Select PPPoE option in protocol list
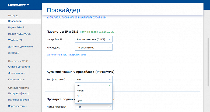The image size is (210, 112). click(94, 91)
